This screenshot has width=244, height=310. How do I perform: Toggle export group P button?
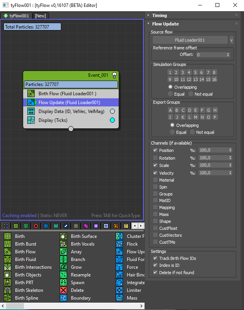pyautogui.click(x=215, y=117)
